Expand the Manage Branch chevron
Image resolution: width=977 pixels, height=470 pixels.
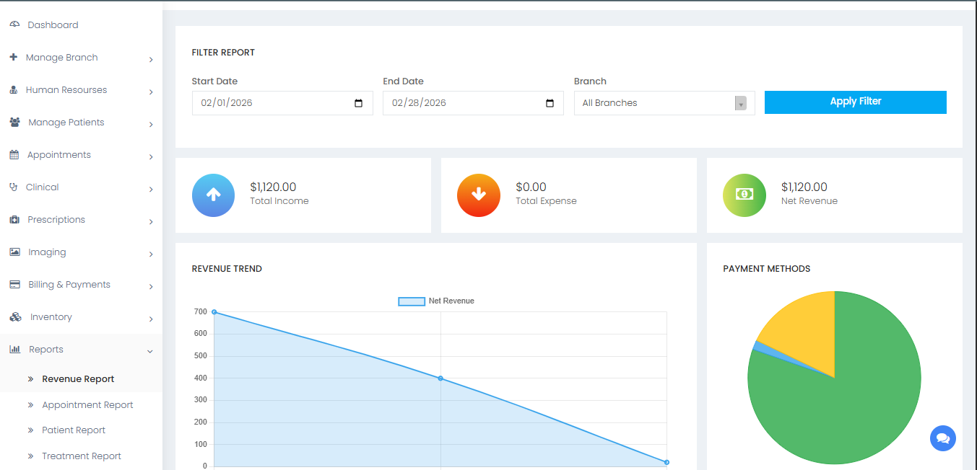[151, 60]
